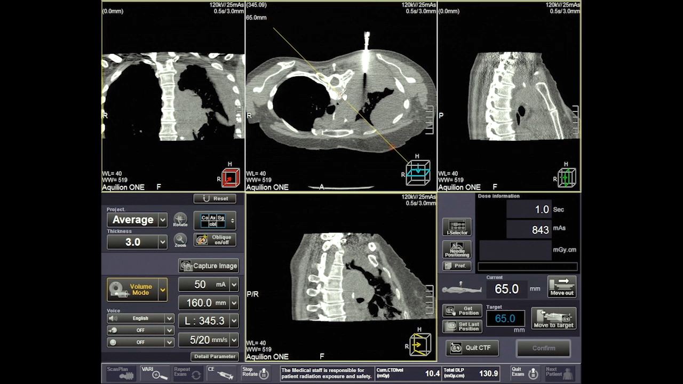Click the Total DLP 130.9 readout
The height and width of the screenshot is (384, 683).
click(471, 373)
